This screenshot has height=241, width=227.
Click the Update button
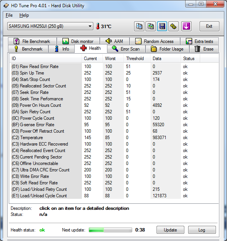point(170,230)
